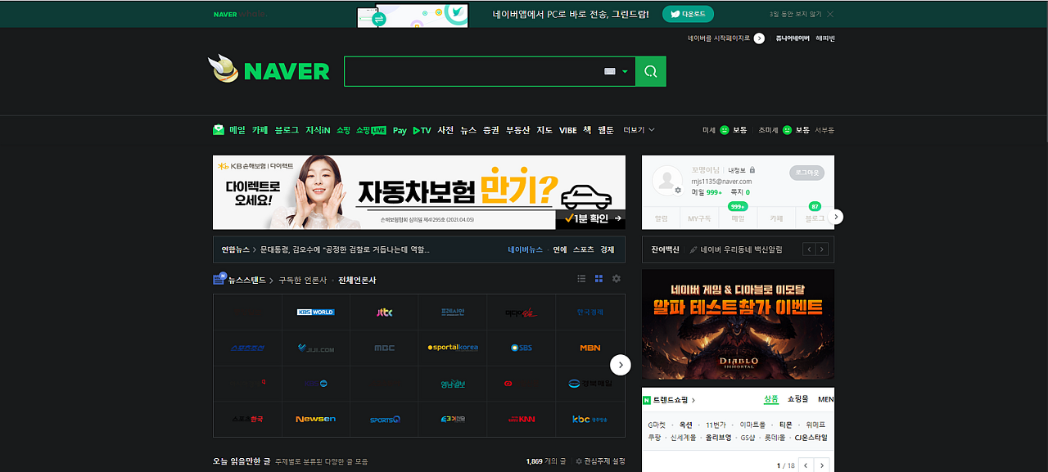1048x472 pixels.
Task: Open the 알림 profile tab
Action: pos(662,218)
